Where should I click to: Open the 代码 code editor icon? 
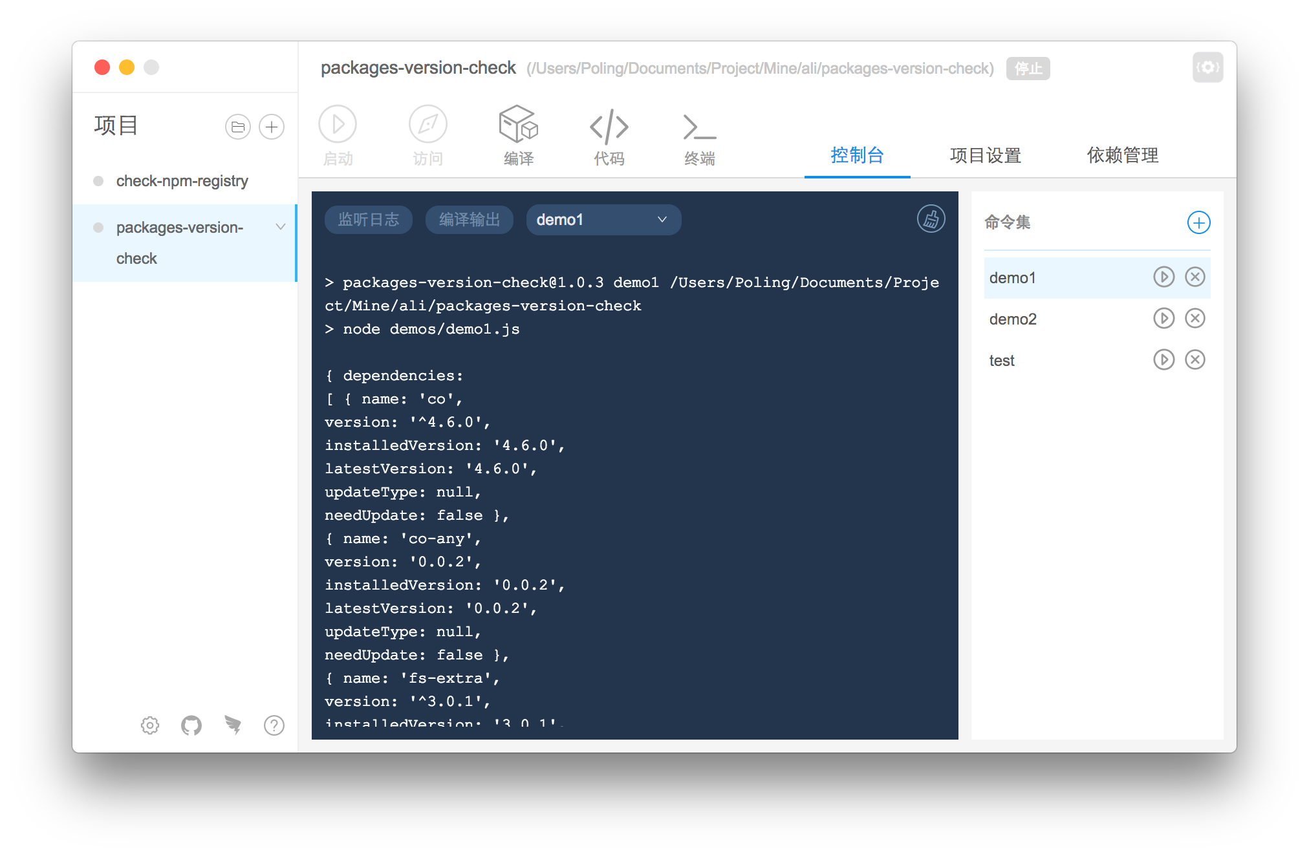[x=609, y=127]
